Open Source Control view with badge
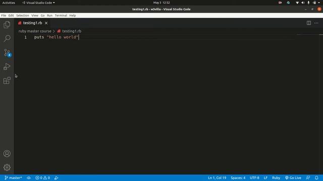Screen dimensions: 323x181 pos(8,53)
